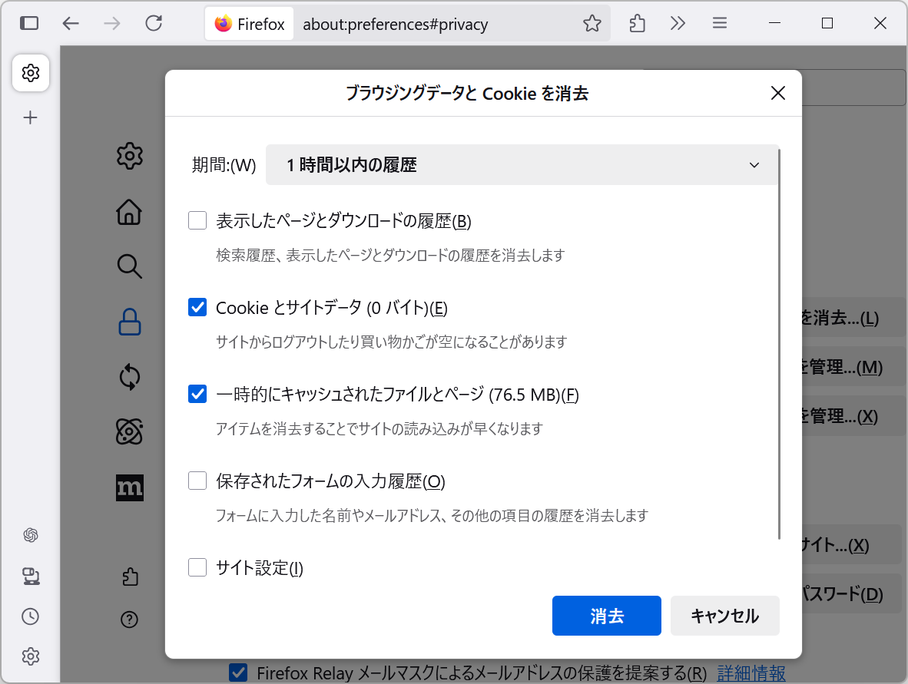The image size is (908, 684).
Task: Open Firefox Labs atom icon
Action: click(x=129, y=432)
